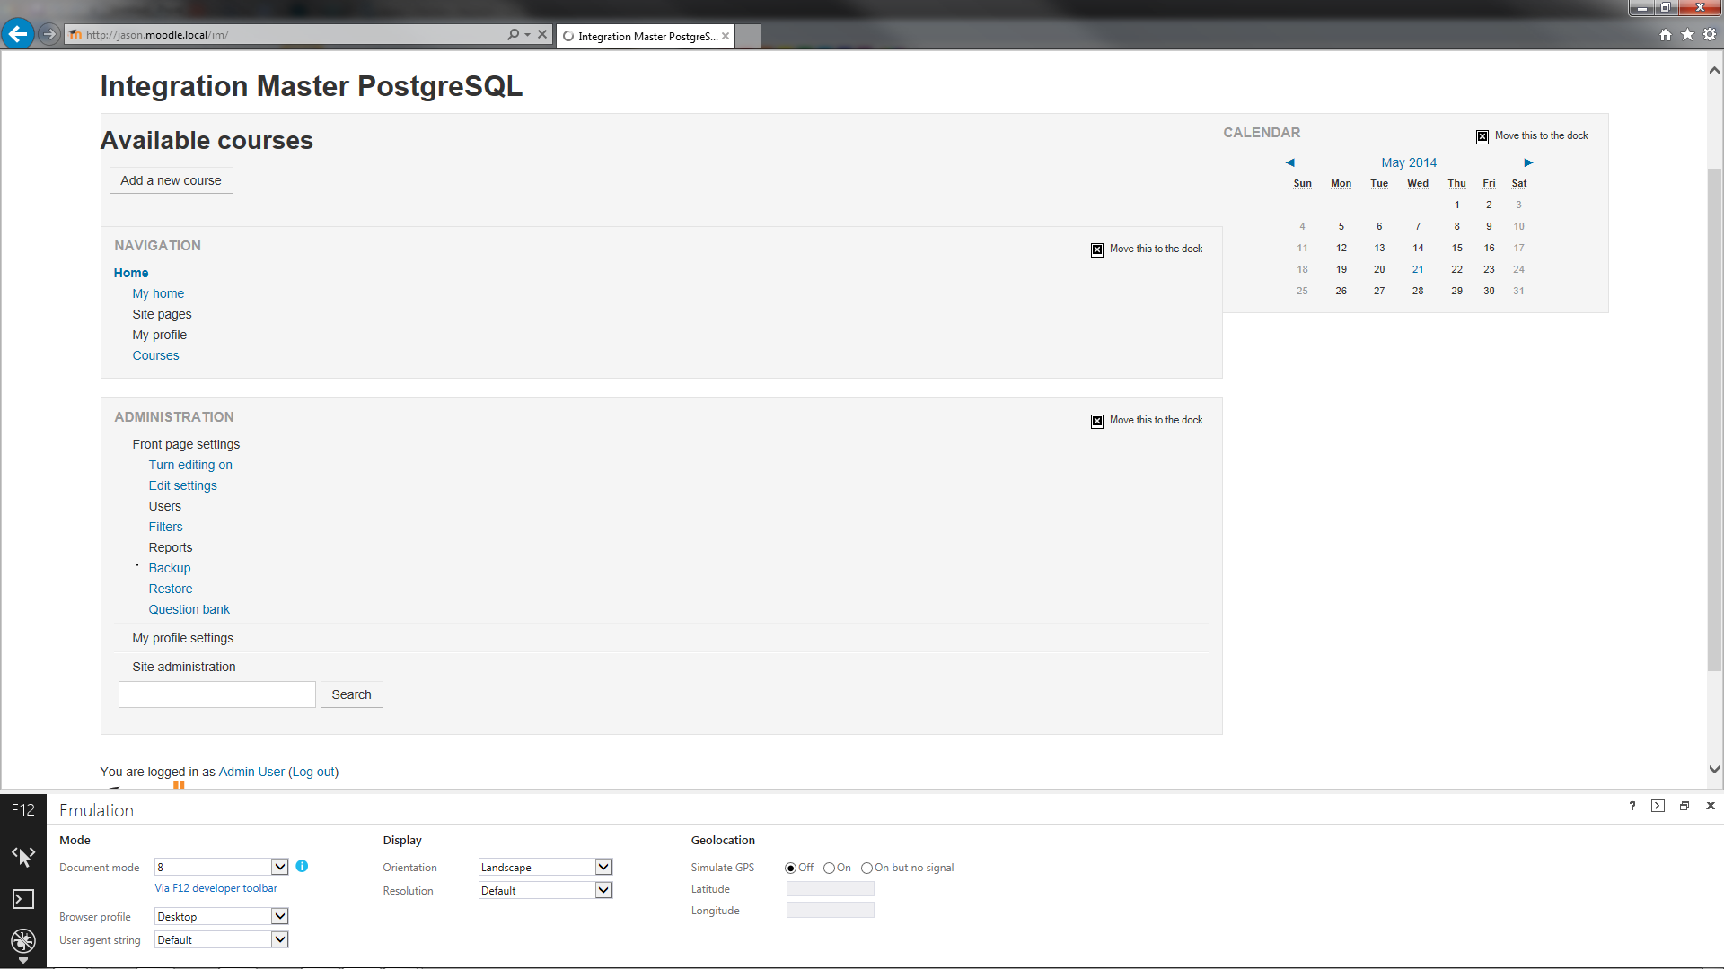Expand Reports under Front page settings

pyautogui.click(x=170, y=547)
